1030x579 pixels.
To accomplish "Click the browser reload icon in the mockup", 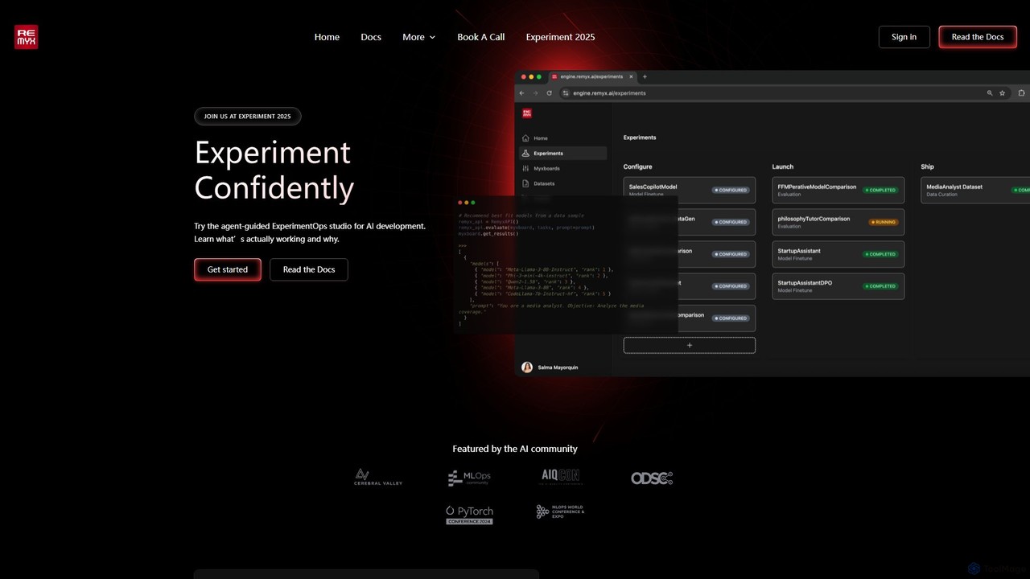I will pos(550,93).
